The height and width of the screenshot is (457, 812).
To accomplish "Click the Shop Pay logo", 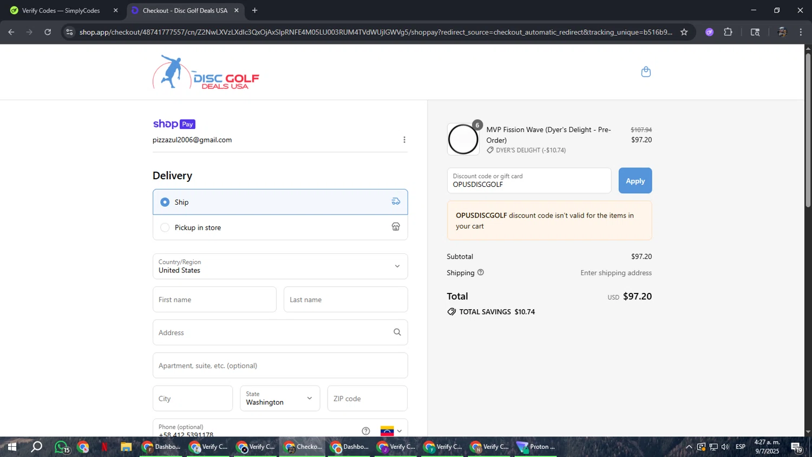I will [174, 124].
